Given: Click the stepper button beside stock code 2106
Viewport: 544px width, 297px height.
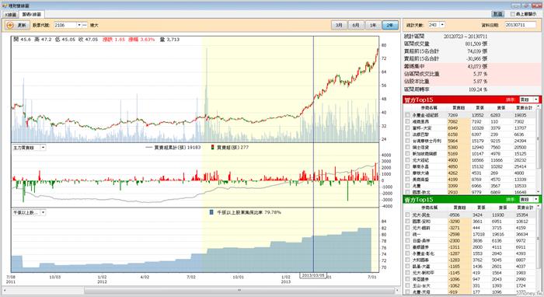Looking at the screenshot, I should [x=84, y=26].
